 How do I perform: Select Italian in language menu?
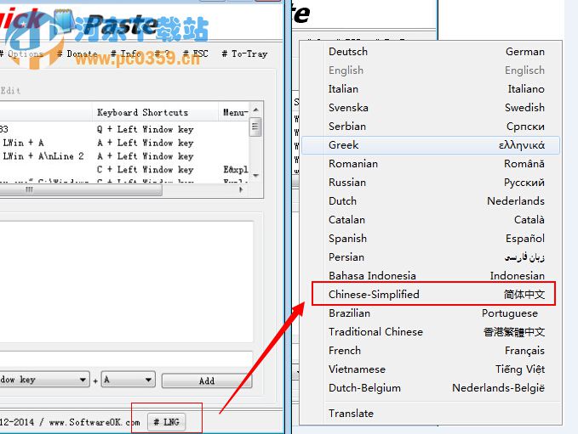pos(431,89)
